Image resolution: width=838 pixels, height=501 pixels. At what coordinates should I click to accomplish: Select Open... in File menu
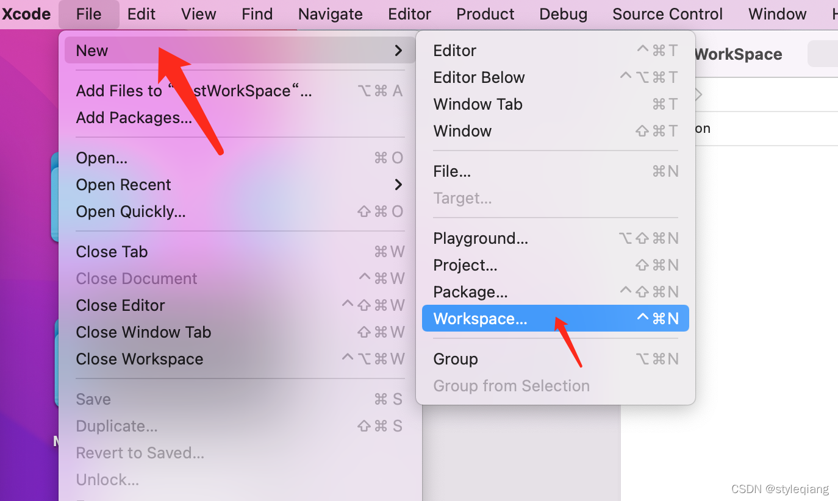pyautogui.click(x=240, y=158)
